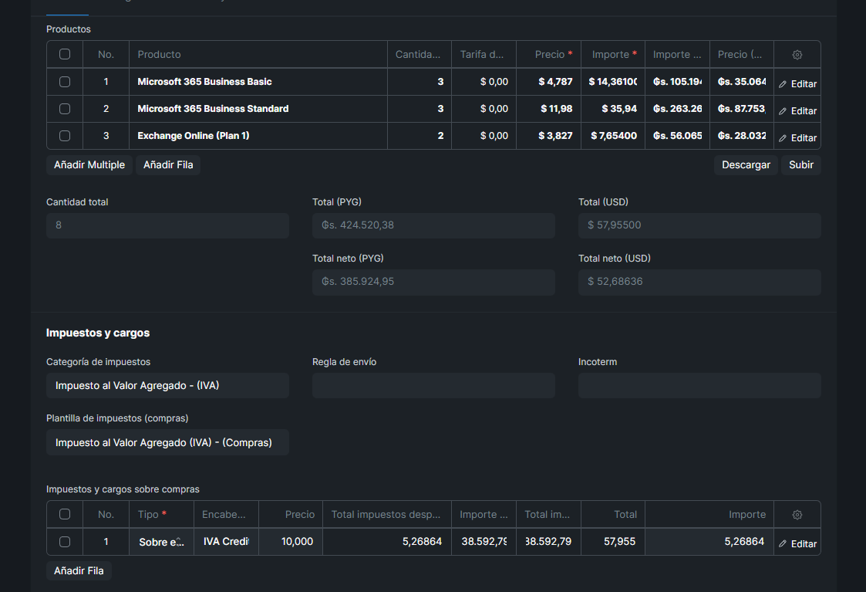This screenshot has height=592, width=866.
Task: Click the quantity cell for Microsoft 365 Business Basic
Action: [x=420, y=82]
